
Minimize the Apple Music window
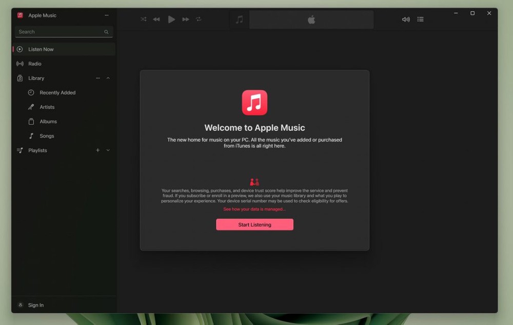click(x=456, y=13)
